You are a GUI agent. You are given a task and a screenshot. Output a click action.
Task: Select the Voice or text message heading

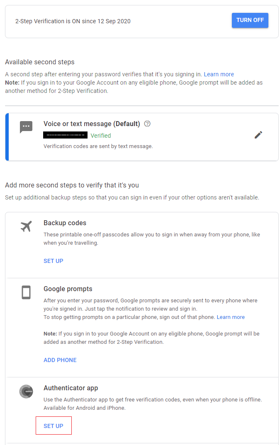coord(92,124)
